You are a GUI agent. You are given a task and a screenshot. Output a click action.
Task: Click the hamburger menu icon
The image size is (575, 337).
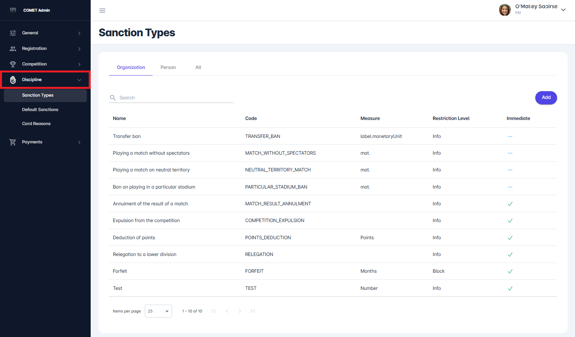tap(102, 11)
